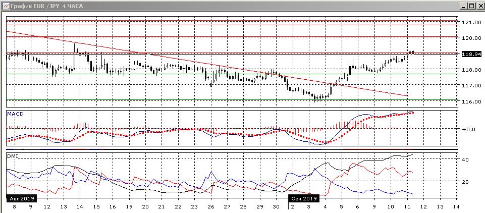
Task: Click the DMI level 20 axis label
Action: 466,182
